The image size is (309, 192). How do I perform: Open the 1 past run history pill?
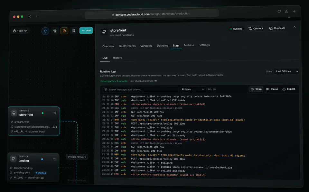tap(20, 31)
